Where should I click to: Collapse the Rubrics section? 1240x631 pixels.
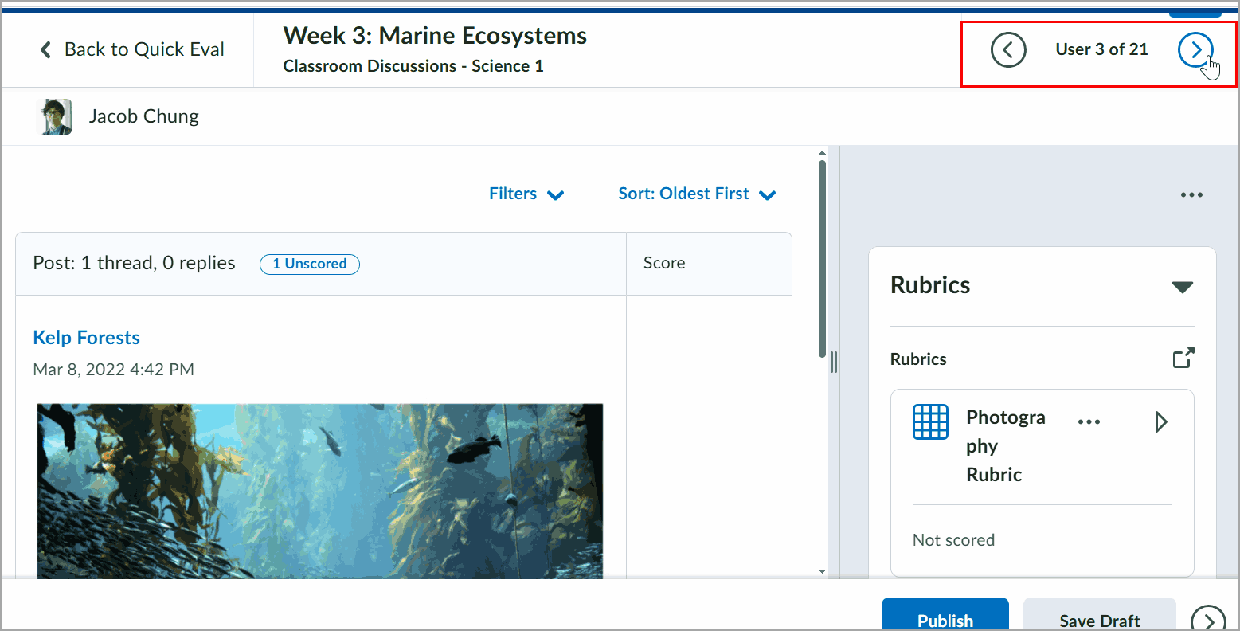1182,287
